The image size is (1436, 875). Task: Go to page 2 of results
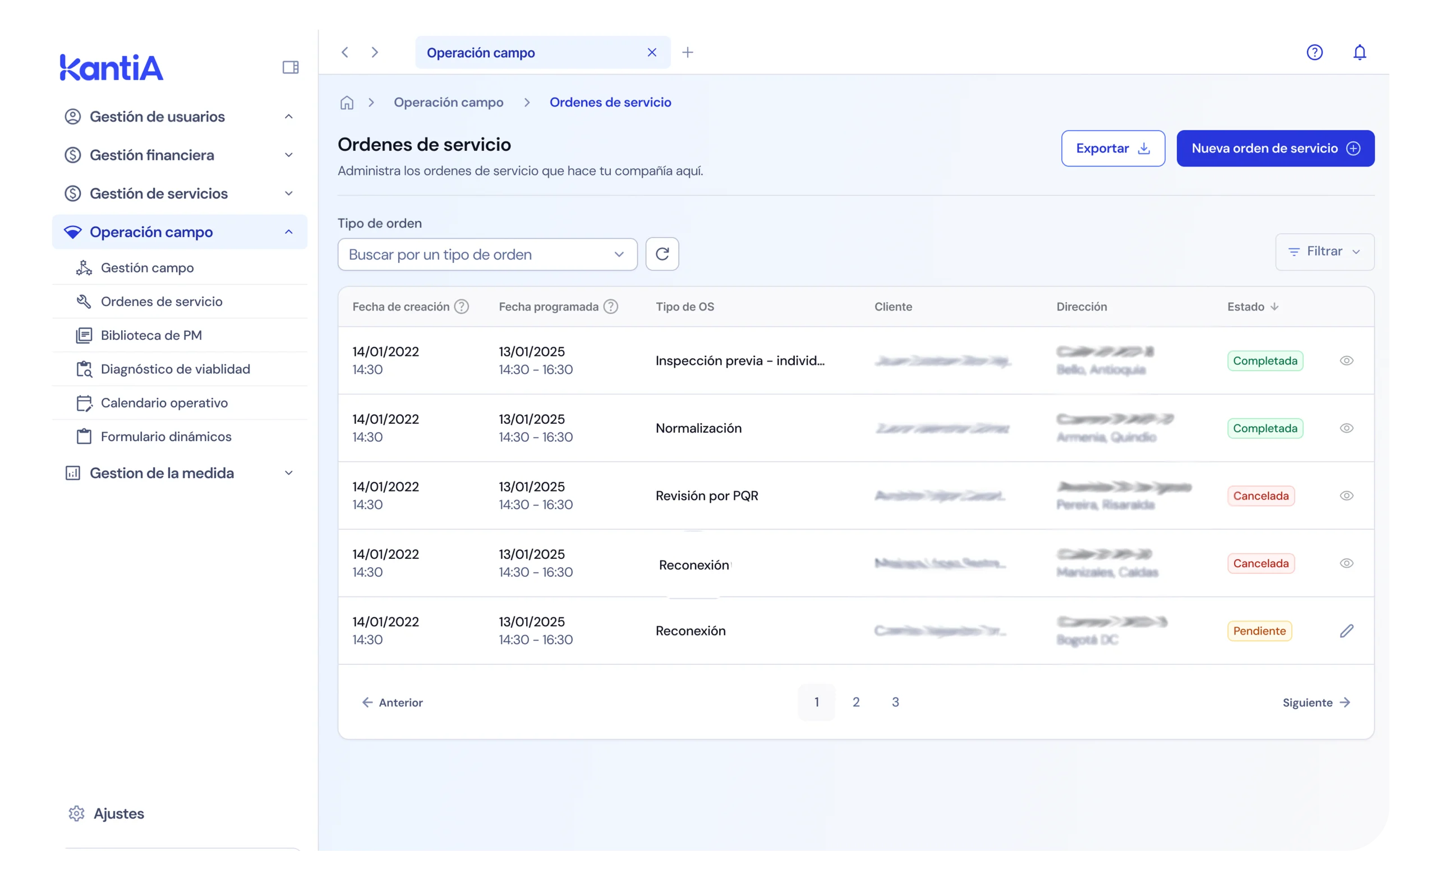[855, 702]
